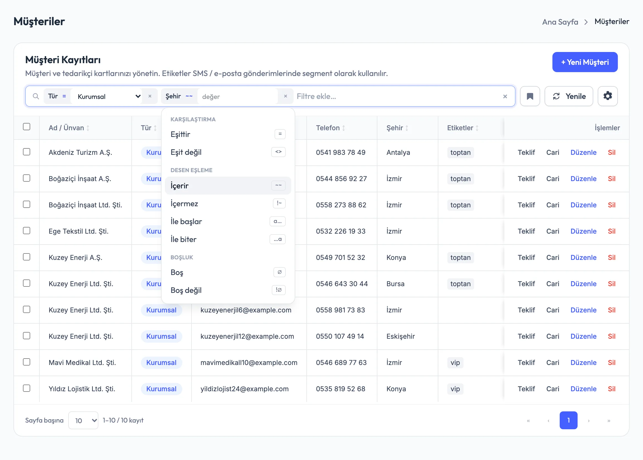This screenshot has height=460, width=643.
Task: Select the Akdeniz Turizm A.Ş. row checkbox
Action: click(27, 152)
